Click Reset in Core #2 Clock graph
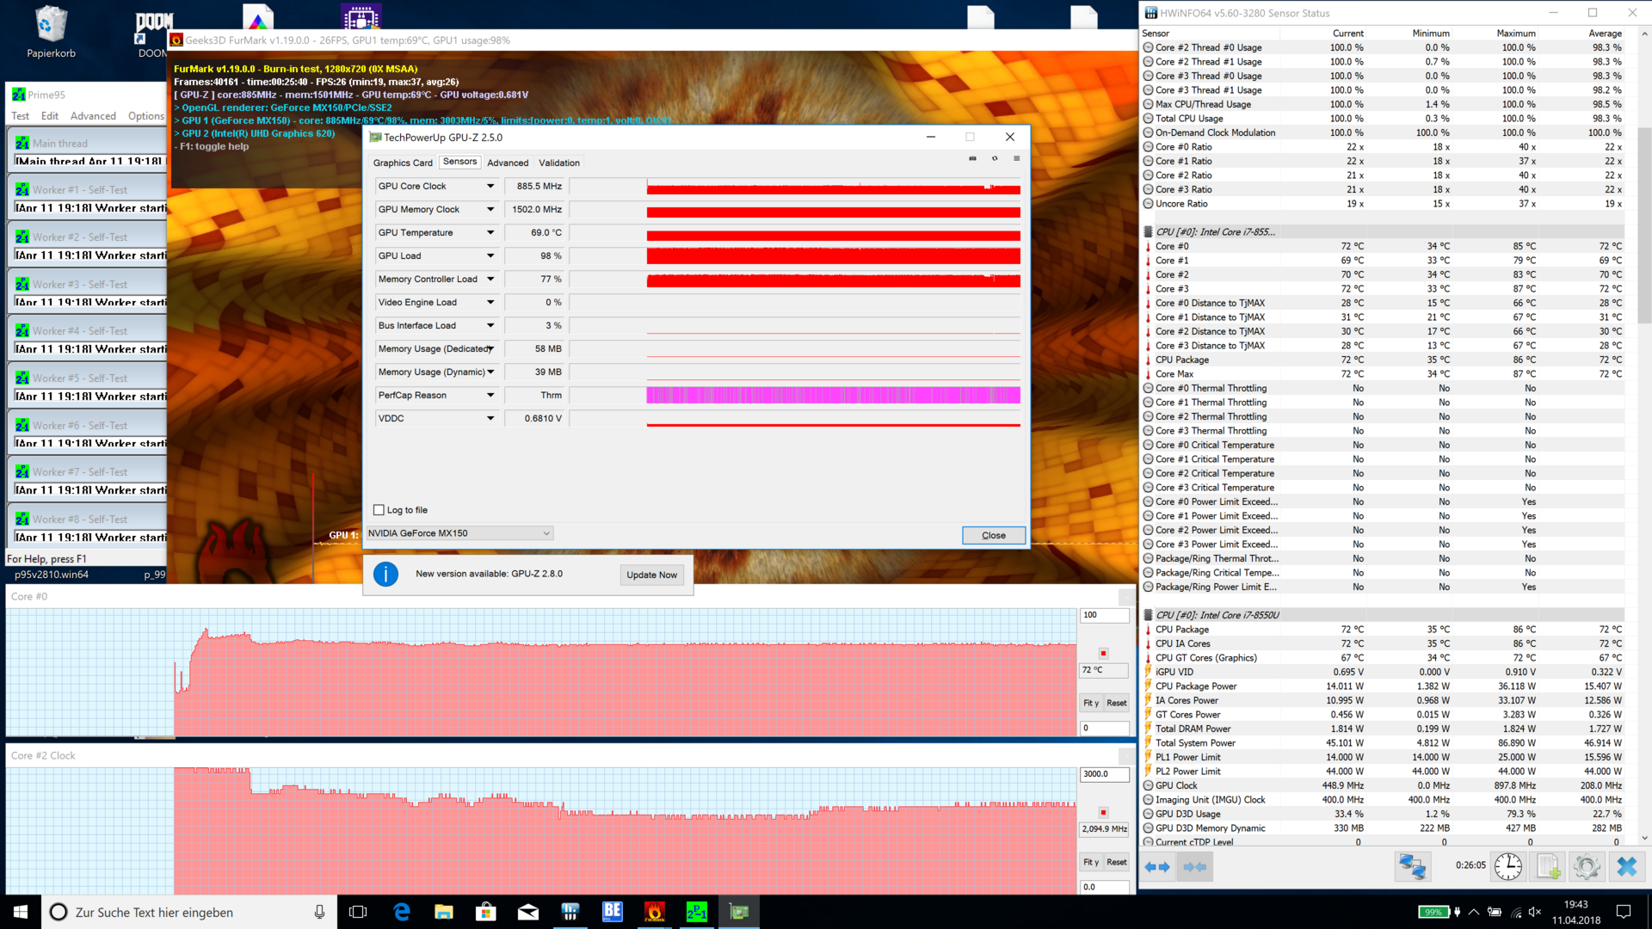The height and width of the screenshot is (929, 1652). [1116, 862]
